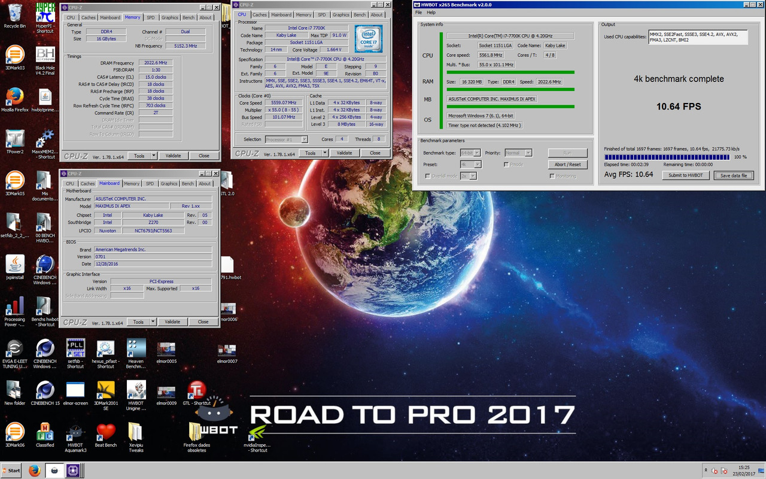766x479 pixels.
Task: Click the Submit to HWBOT button
Action: [x=686, y=175]
